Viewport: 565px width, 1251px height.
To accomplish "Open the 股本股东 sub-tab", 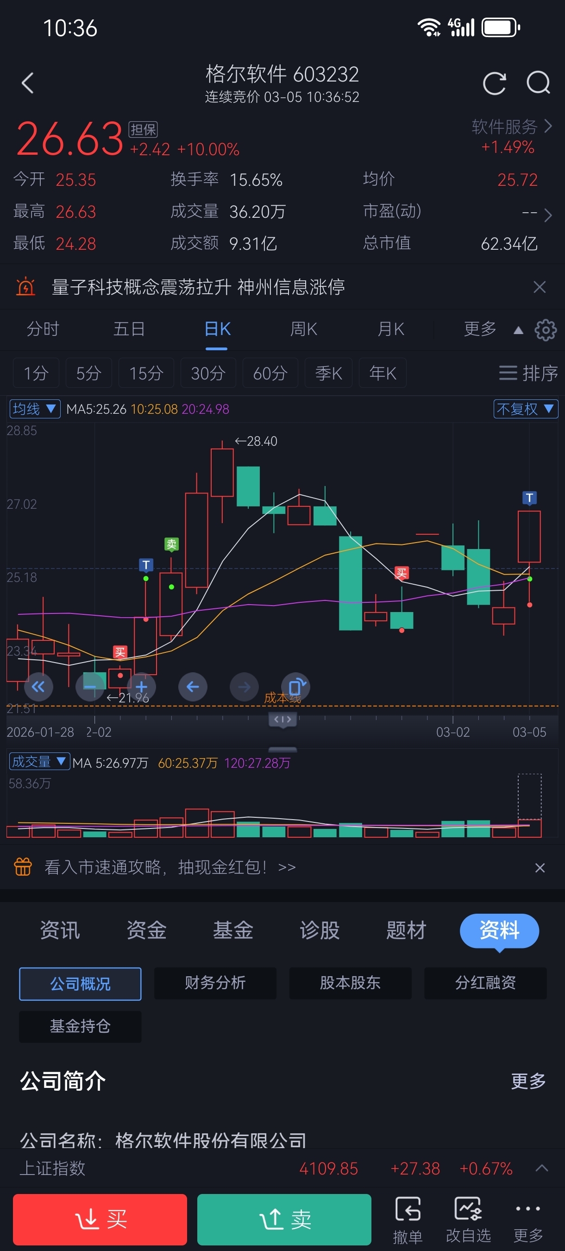I will point(350,983).
